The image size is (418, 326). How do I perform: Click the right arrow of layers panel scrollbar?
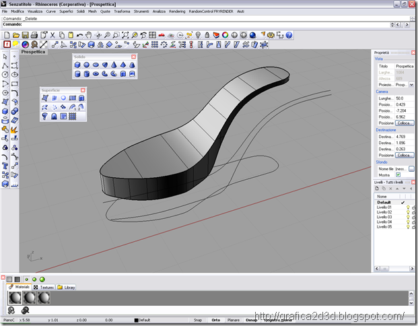click(411, 269)
